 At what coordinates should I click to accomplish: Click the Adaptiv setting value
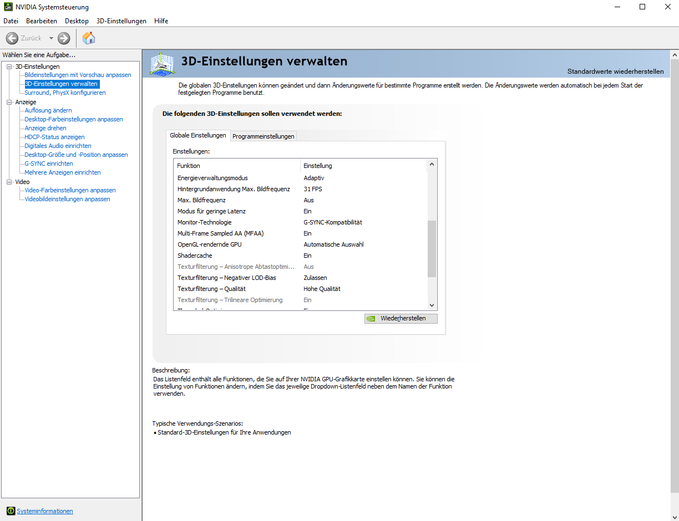point(314,178)
